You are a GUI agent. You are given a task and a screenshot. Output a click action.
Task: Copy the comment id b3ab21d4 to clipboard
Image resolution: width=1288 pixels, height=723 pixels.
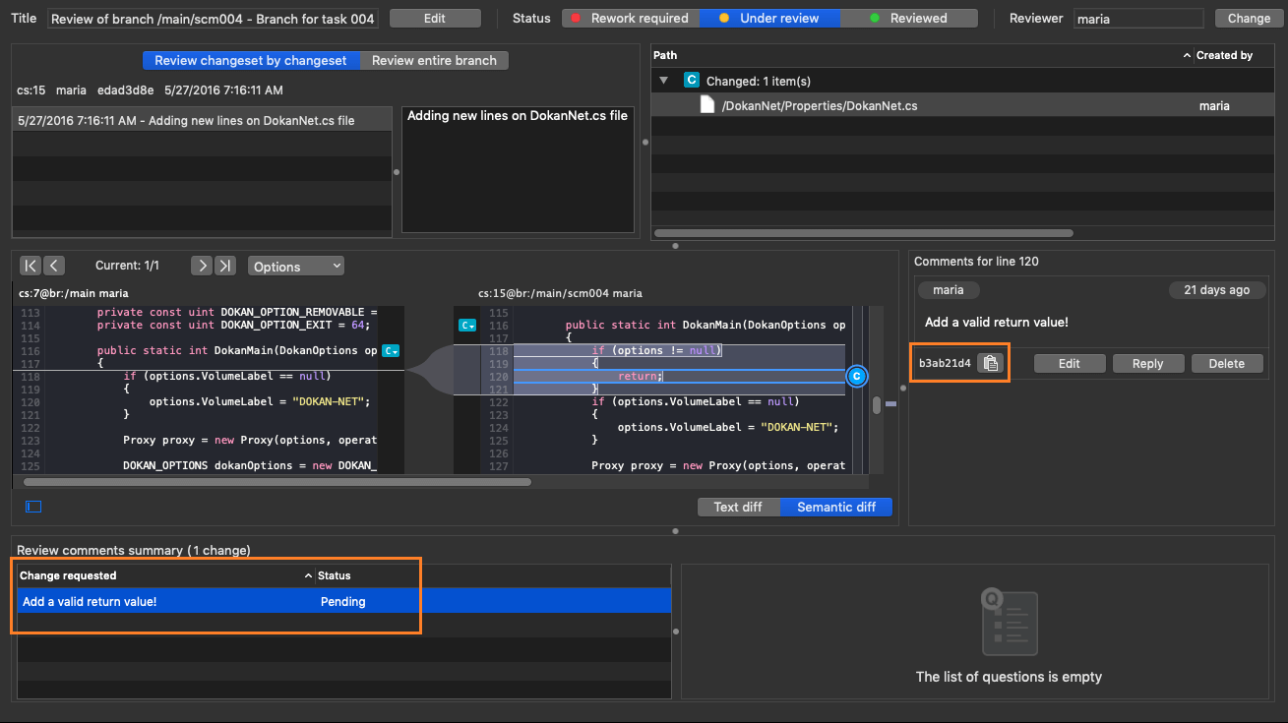click(991, 363)
